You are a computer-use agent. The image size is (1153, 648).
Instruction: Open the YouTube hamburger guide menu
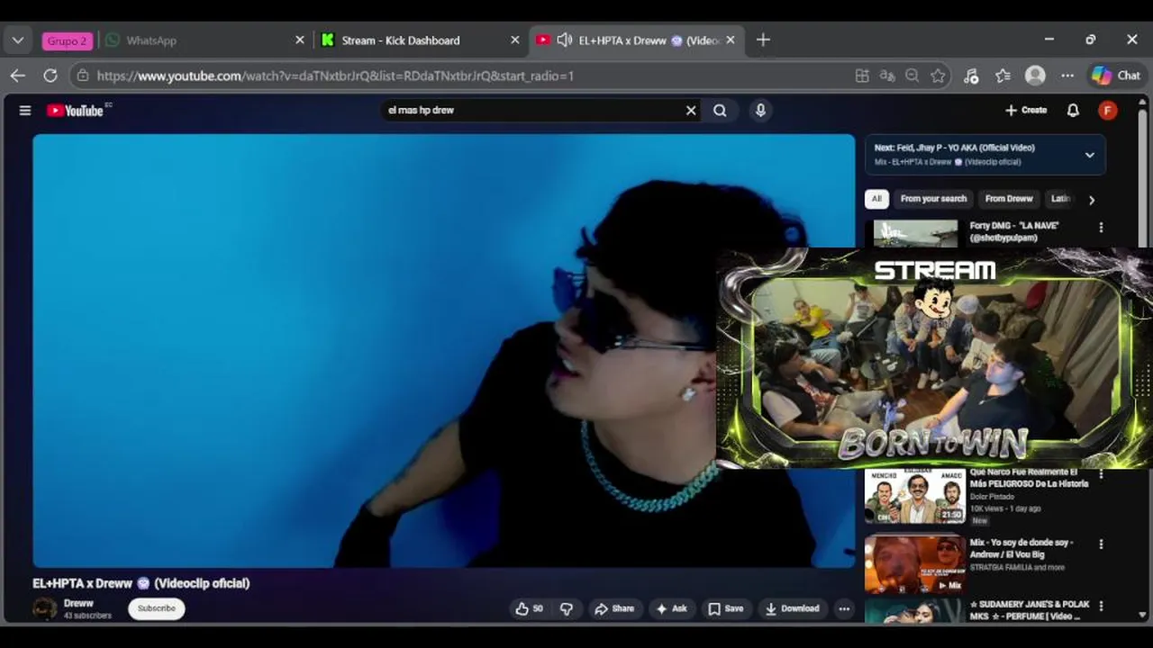coord(25,110)
